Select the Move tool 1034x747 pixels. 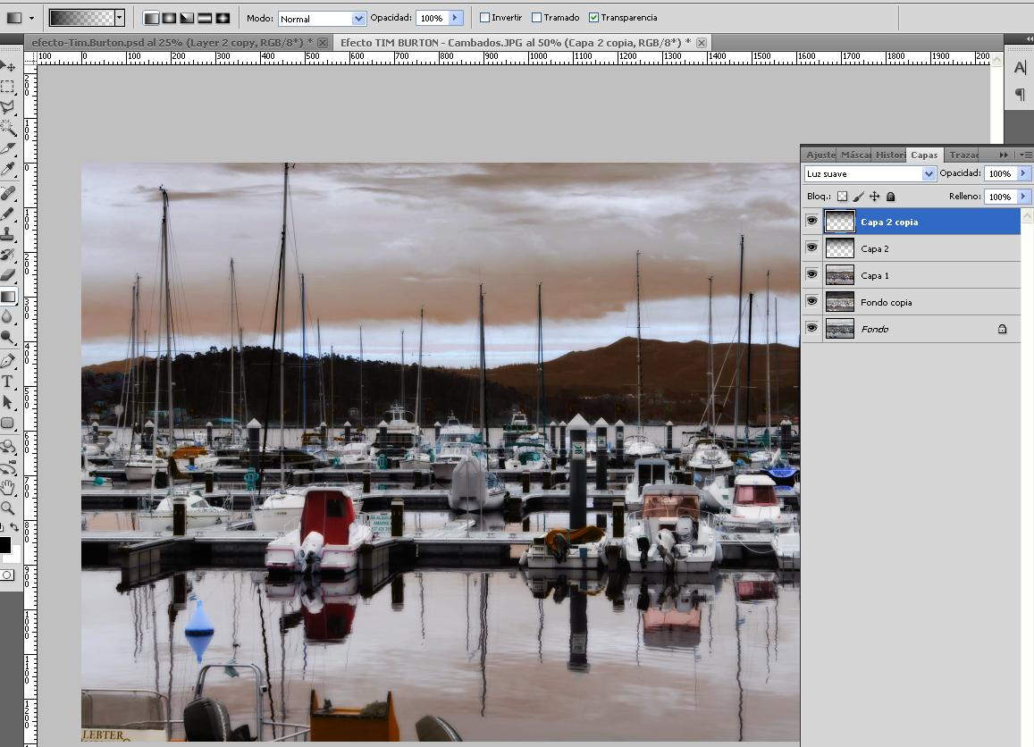click(8, 67)
